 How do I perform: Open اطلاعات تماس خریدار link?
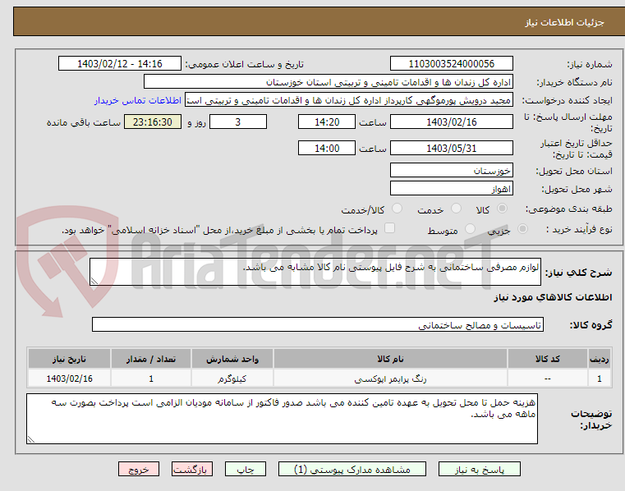[x=138, y=100]
